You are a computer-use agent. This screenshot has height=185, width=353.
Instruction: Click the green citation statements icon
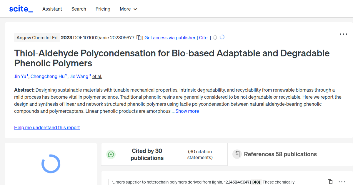(111, 154)
